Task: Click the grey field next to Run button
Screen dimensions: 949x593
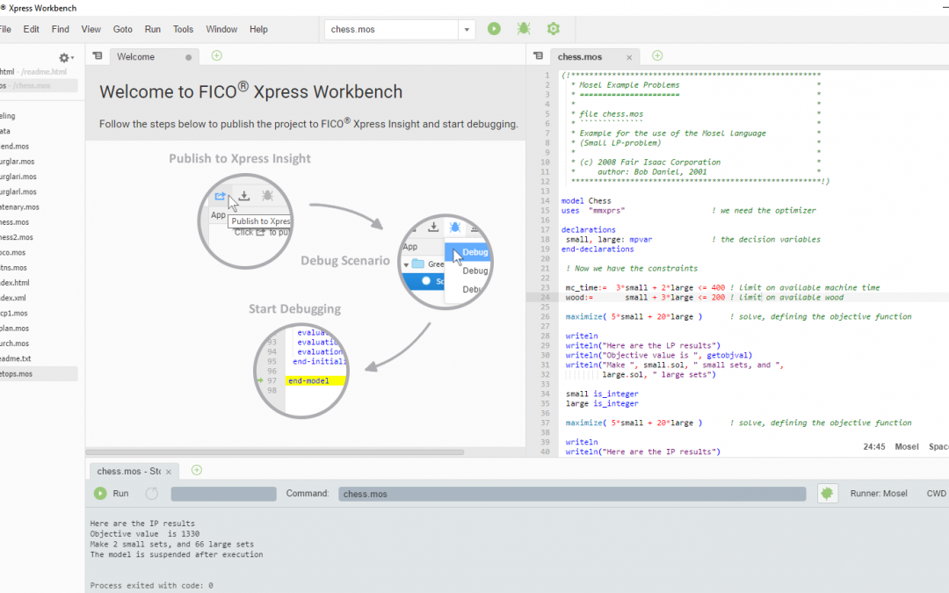Action: click(x=223, y=494)
